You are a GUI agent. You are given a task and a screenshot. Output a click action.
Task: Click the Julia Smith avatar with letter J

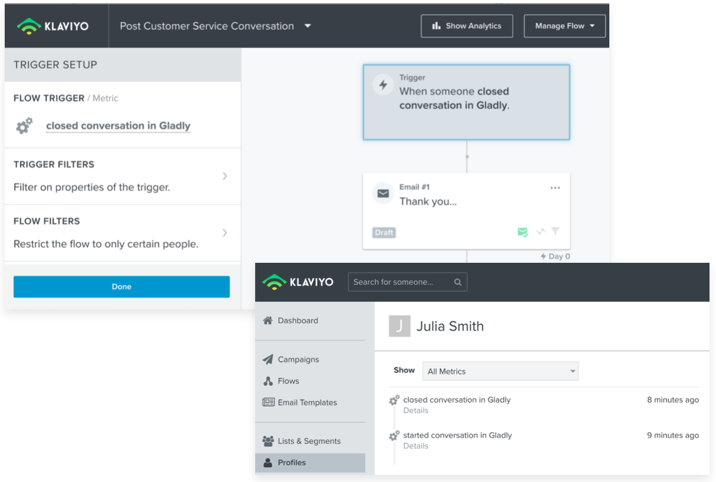click(400, 326)
